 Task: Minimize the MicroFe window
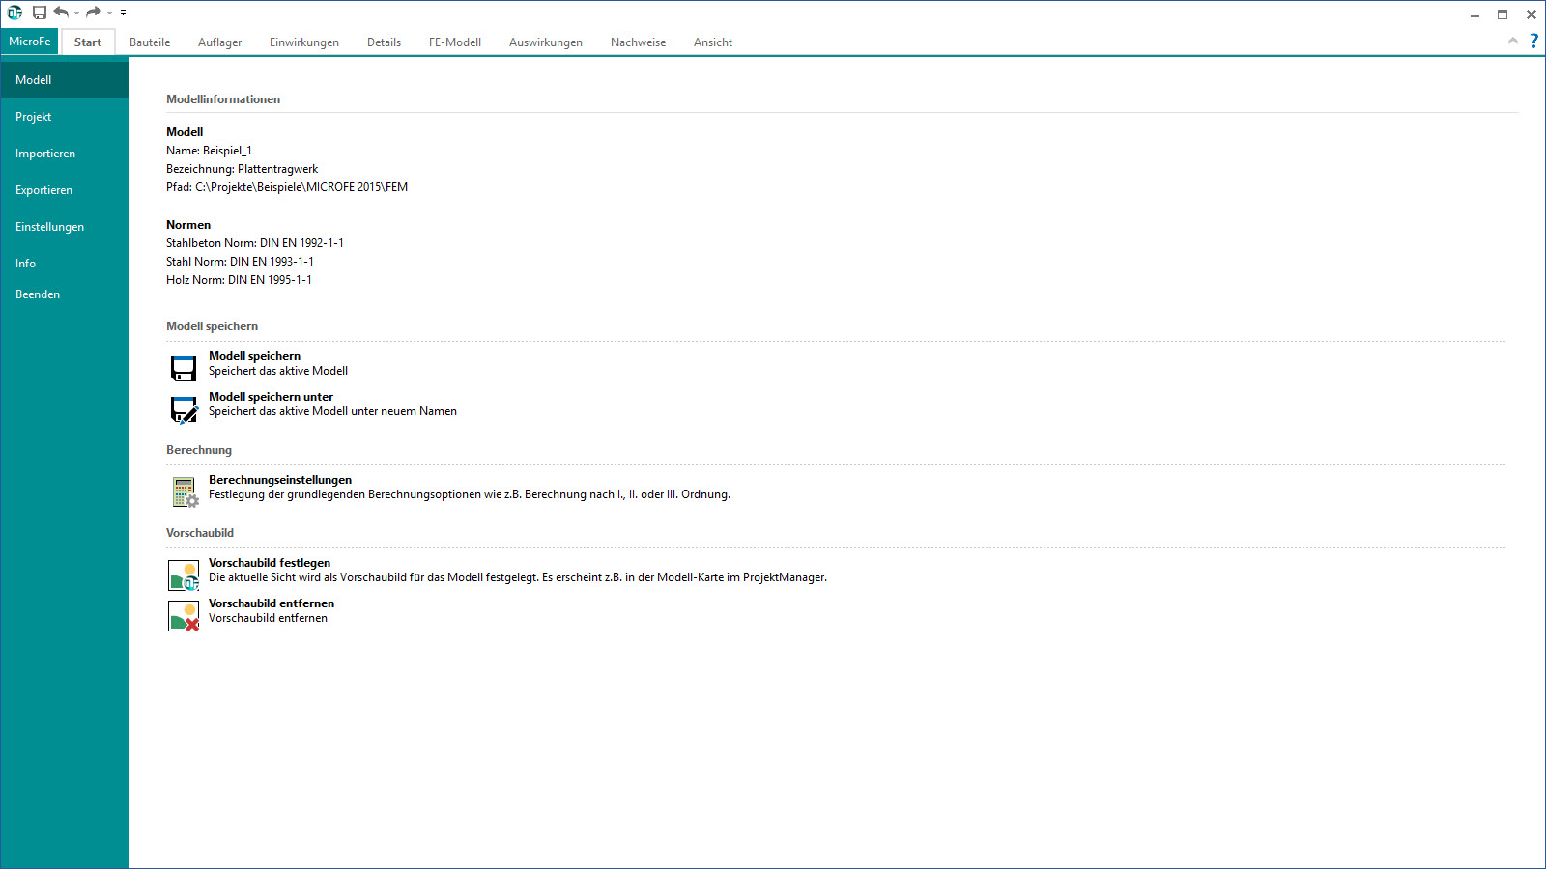point(1474,14)
